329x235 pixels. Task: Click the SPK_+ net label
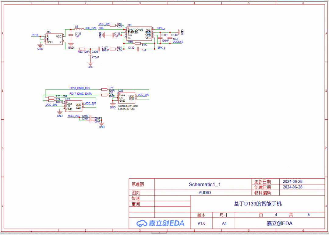tap(161, 48)
